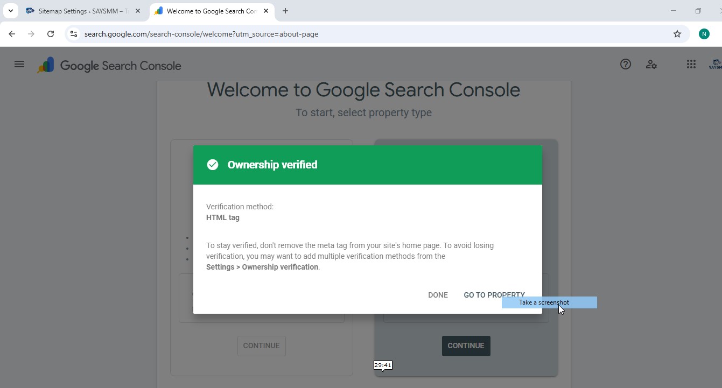Click the SAYSMM profile avatar
The image size is (722, 388).
(716, 64)
